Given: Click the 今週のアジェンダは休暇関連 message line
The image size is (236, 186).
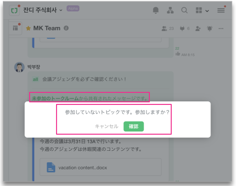Looking at the screenshot, I should point(91,149).
